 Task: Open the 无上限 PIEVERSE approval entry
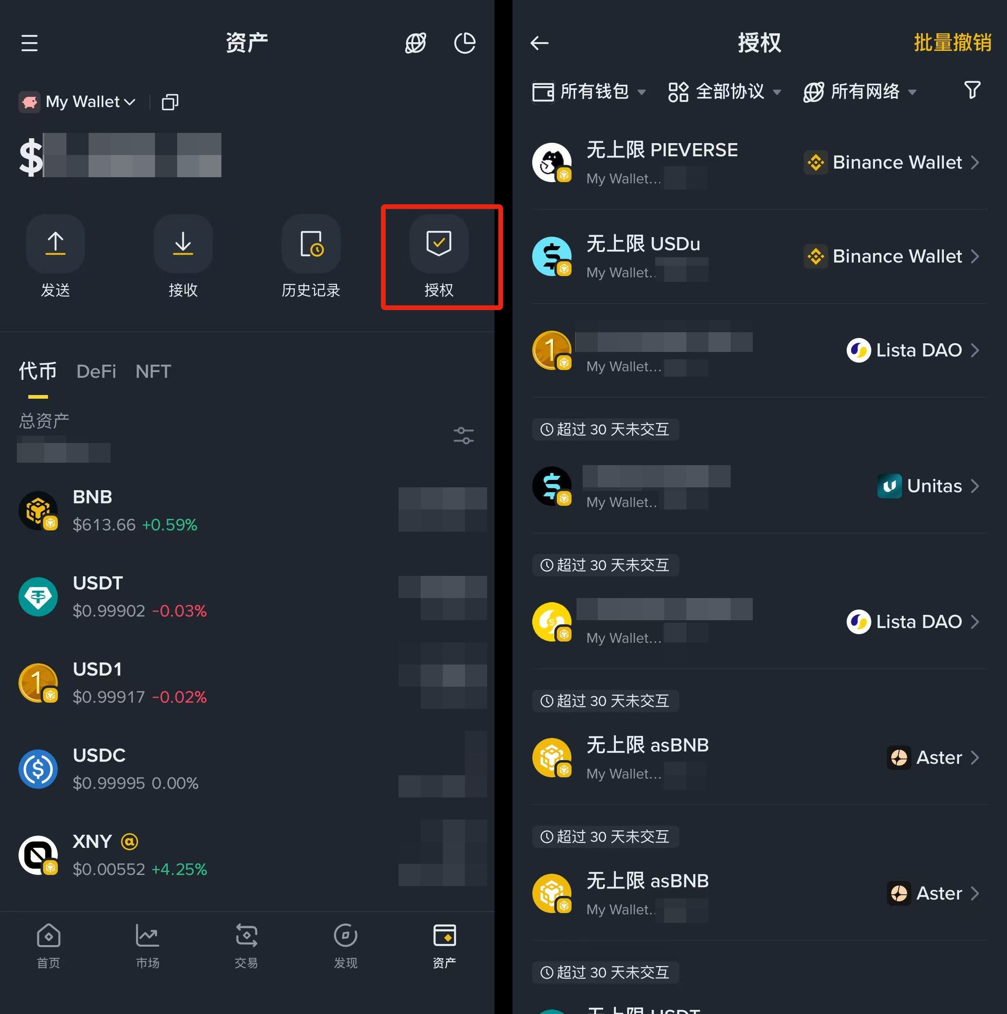pos(760,163)
